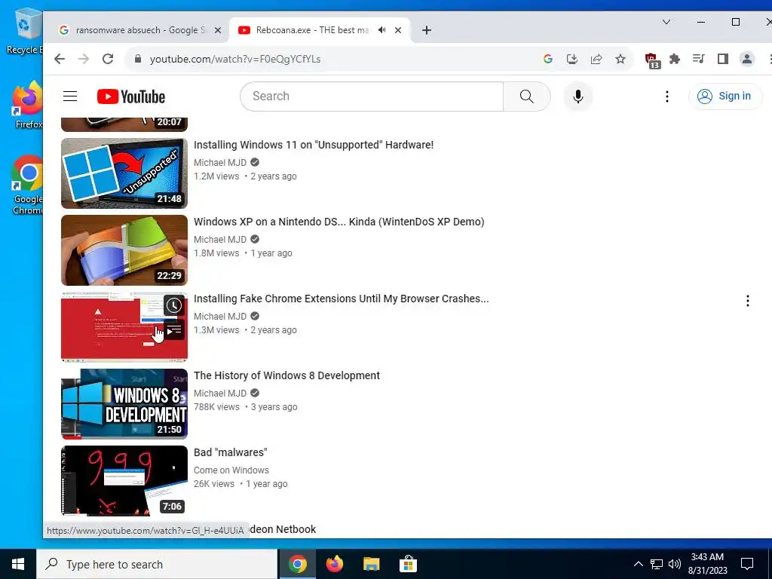This screenshot has width=772, height=579.
Task: Show hidden system tray icons
Action: tap(638, 564)
